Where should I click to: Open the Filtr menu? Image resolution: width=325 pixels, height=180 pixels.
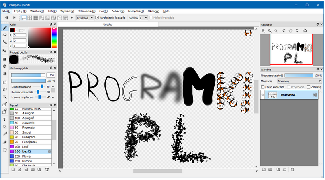coord(52,11)
